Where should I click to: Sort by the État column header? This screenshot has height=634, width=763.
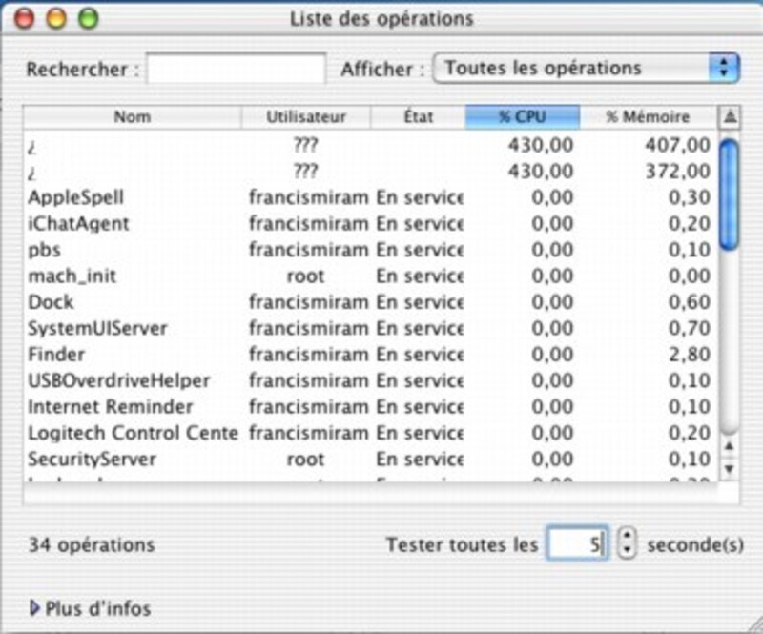(x=418, y=116)
